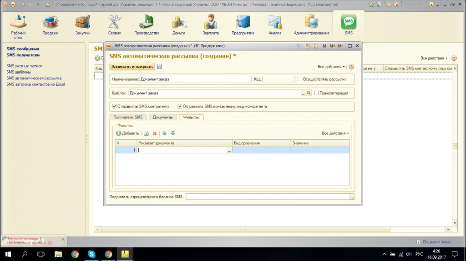
Task: Open selection button in Реквизит документа cell
Action: [x=229, y=150]
